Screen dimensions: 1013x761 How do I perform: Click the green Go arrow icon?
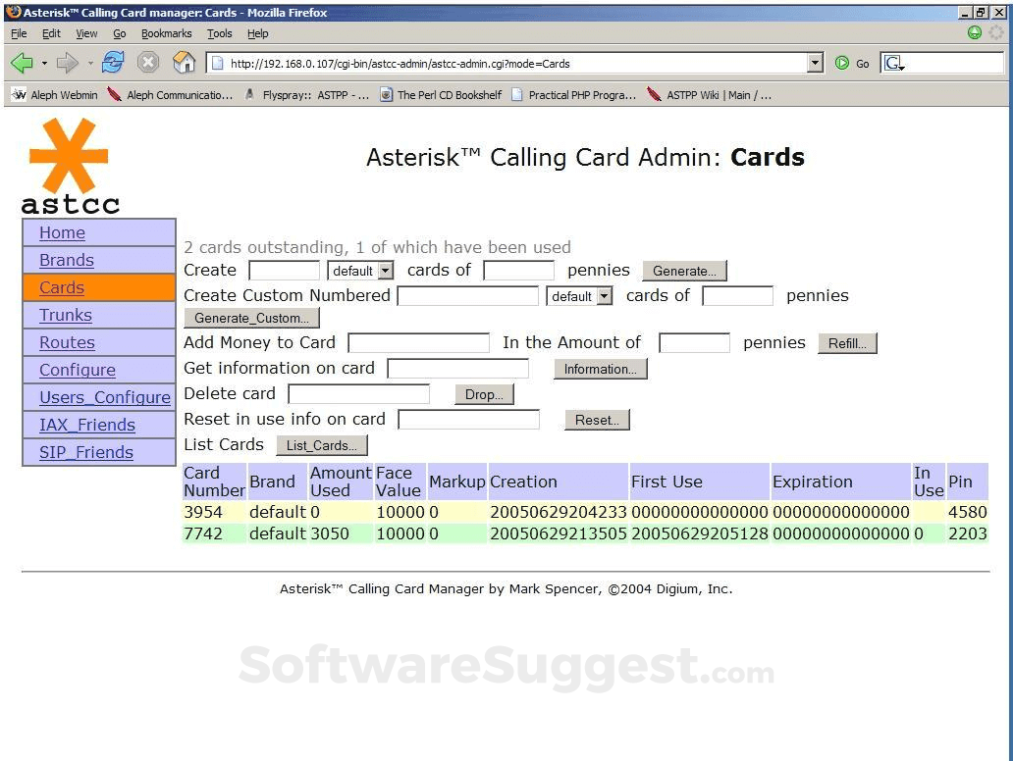(x=841, y=62)
